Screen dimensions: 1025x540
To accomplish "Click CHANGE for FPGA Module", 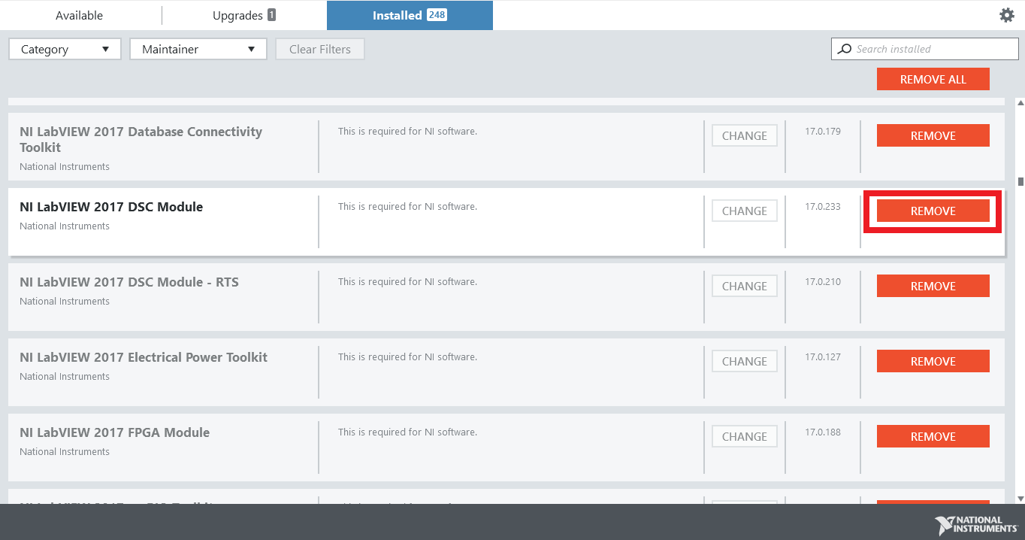I will point(745,436).
